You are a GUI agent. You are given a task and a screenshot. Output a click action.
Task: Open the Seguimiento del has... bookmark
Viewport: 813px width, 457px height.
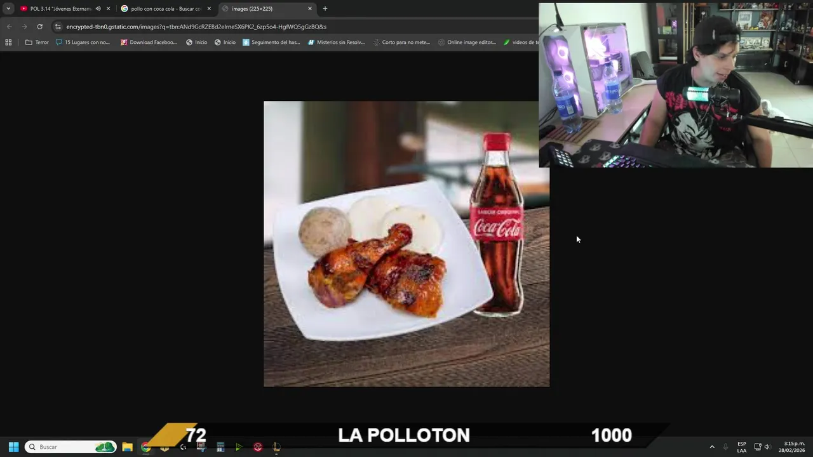coord(271,43)
